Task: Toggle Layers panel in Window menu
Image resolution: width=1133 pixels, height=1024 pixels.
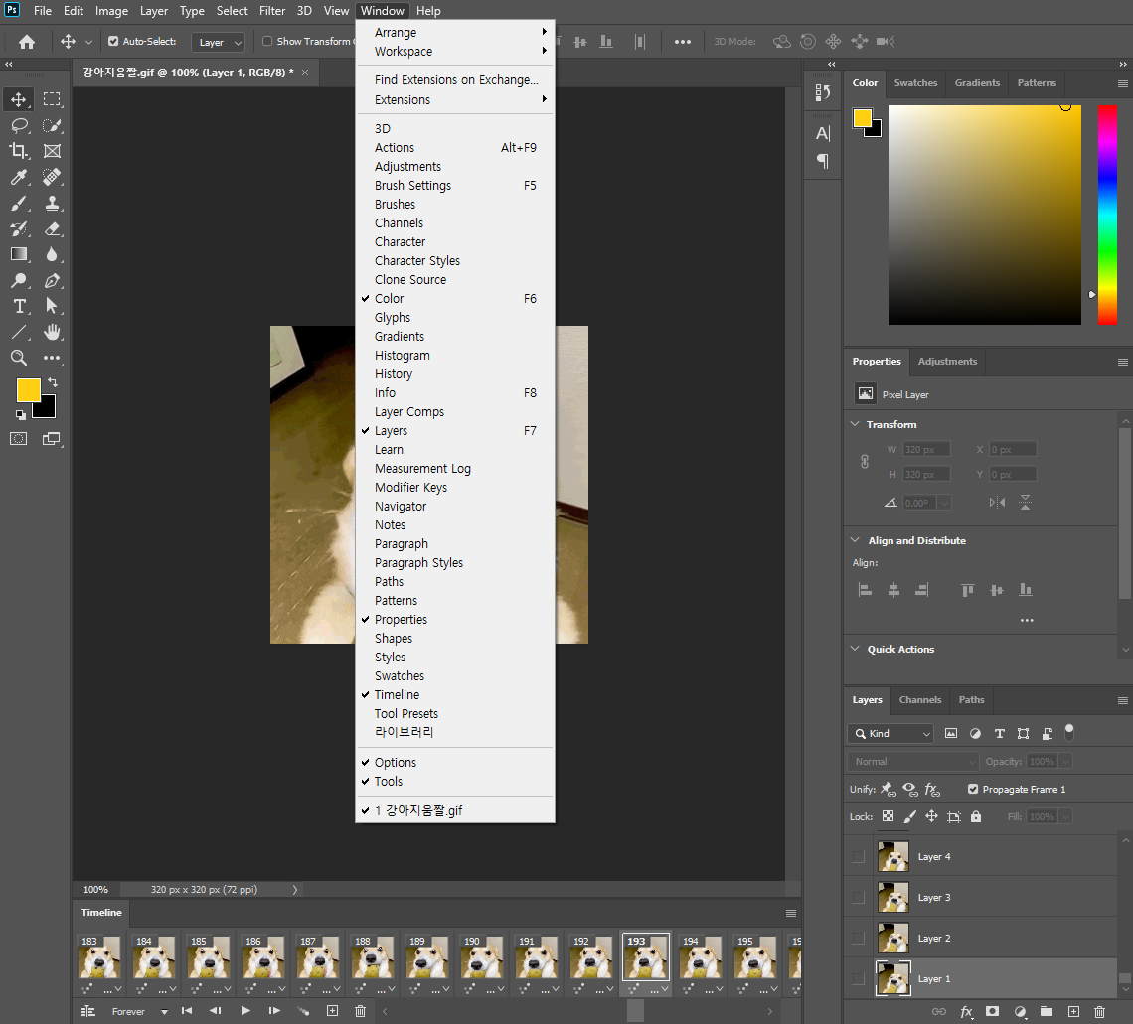Action: pyautogui.click(x=455, y=431)
